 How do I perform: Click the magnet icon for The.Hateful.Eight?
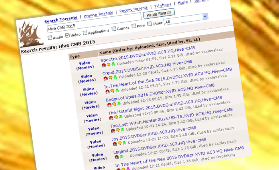(x=111, y=118)
